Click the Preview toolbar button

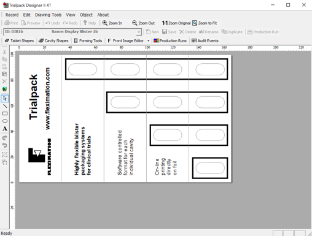pos(31,23)
